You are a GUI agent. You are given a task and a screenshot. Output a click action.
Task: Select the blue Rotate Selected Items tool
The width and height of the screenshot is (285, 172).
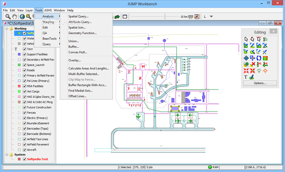[x=259, y=58]
